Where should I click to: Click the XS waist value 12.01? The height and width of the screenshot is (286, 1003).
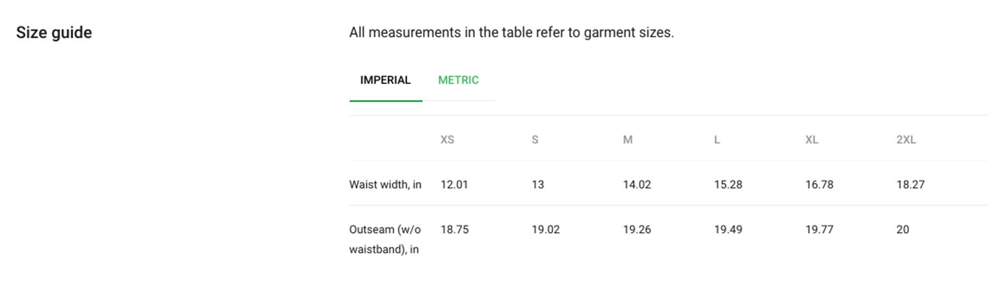(454, 185)
